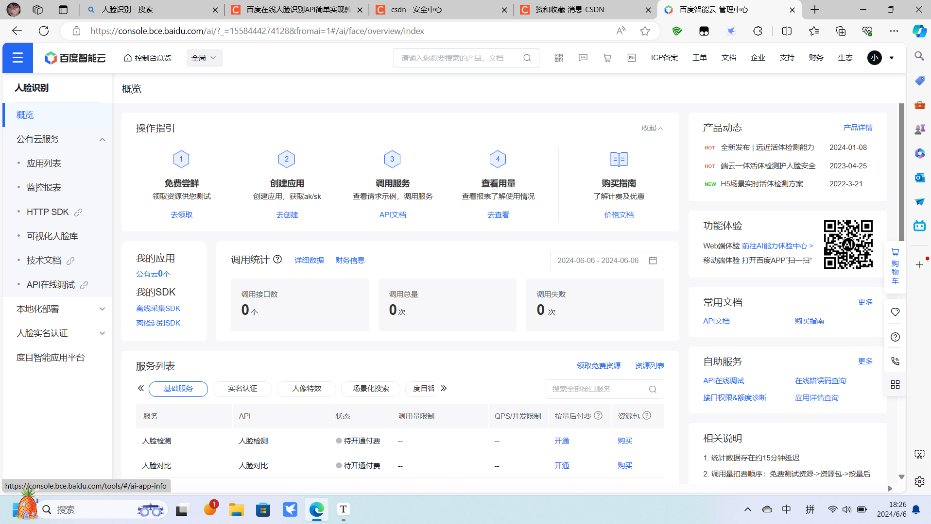Click the user avatar 小

(875, 58)
